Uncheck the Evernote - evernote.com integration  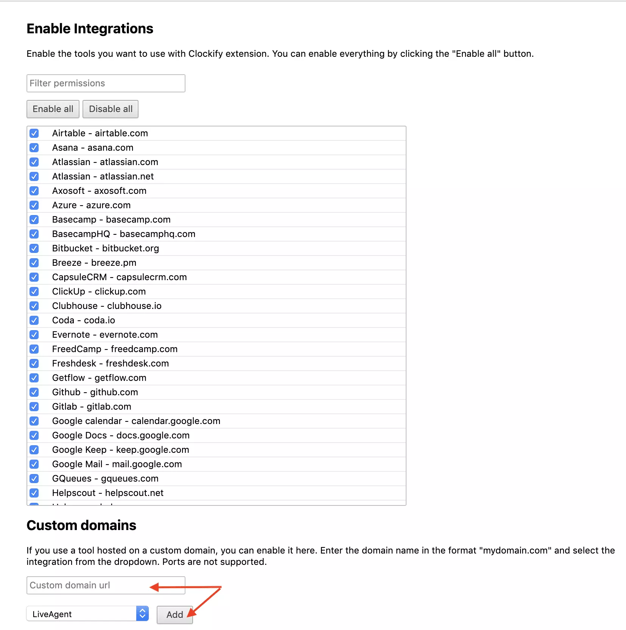[34, 335]
